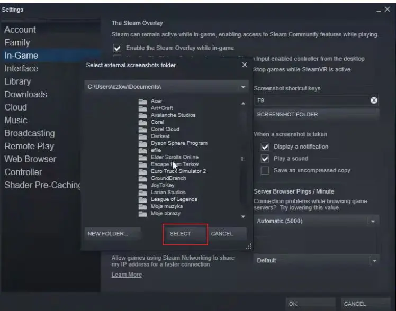Open the Euro Truck Simulator 2 folder
The image size is (396, 311).
178,171
